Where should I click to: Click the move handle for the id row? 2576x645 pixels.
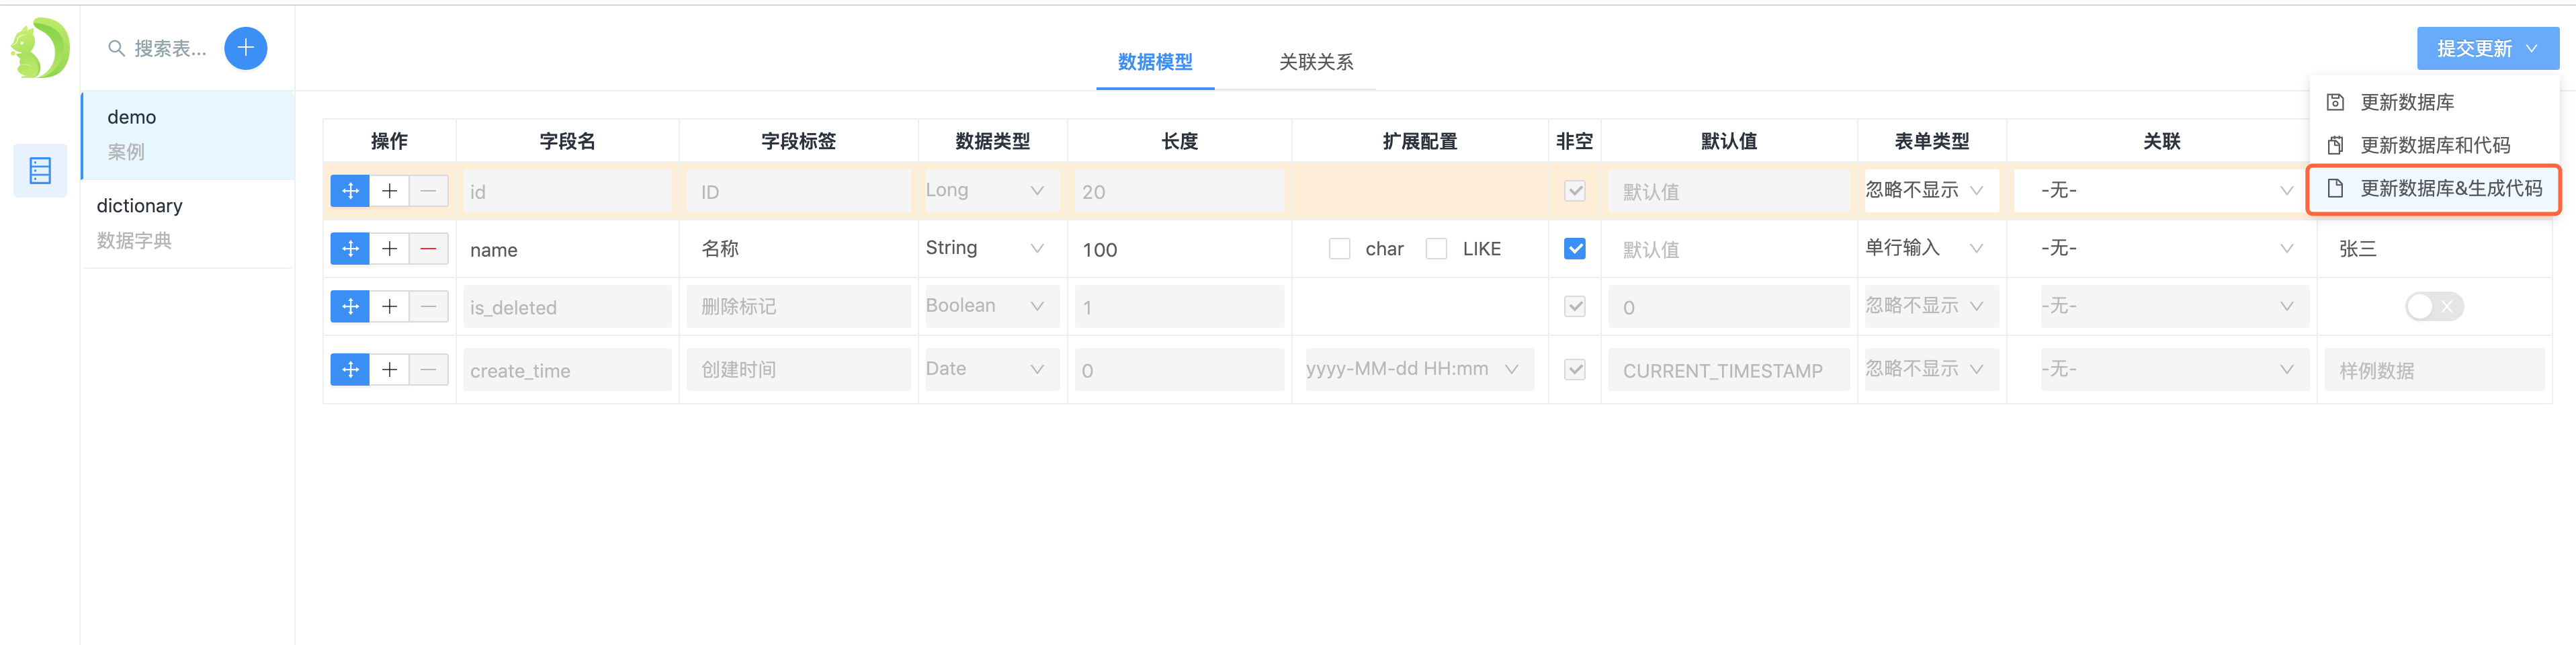coord(350,191)
